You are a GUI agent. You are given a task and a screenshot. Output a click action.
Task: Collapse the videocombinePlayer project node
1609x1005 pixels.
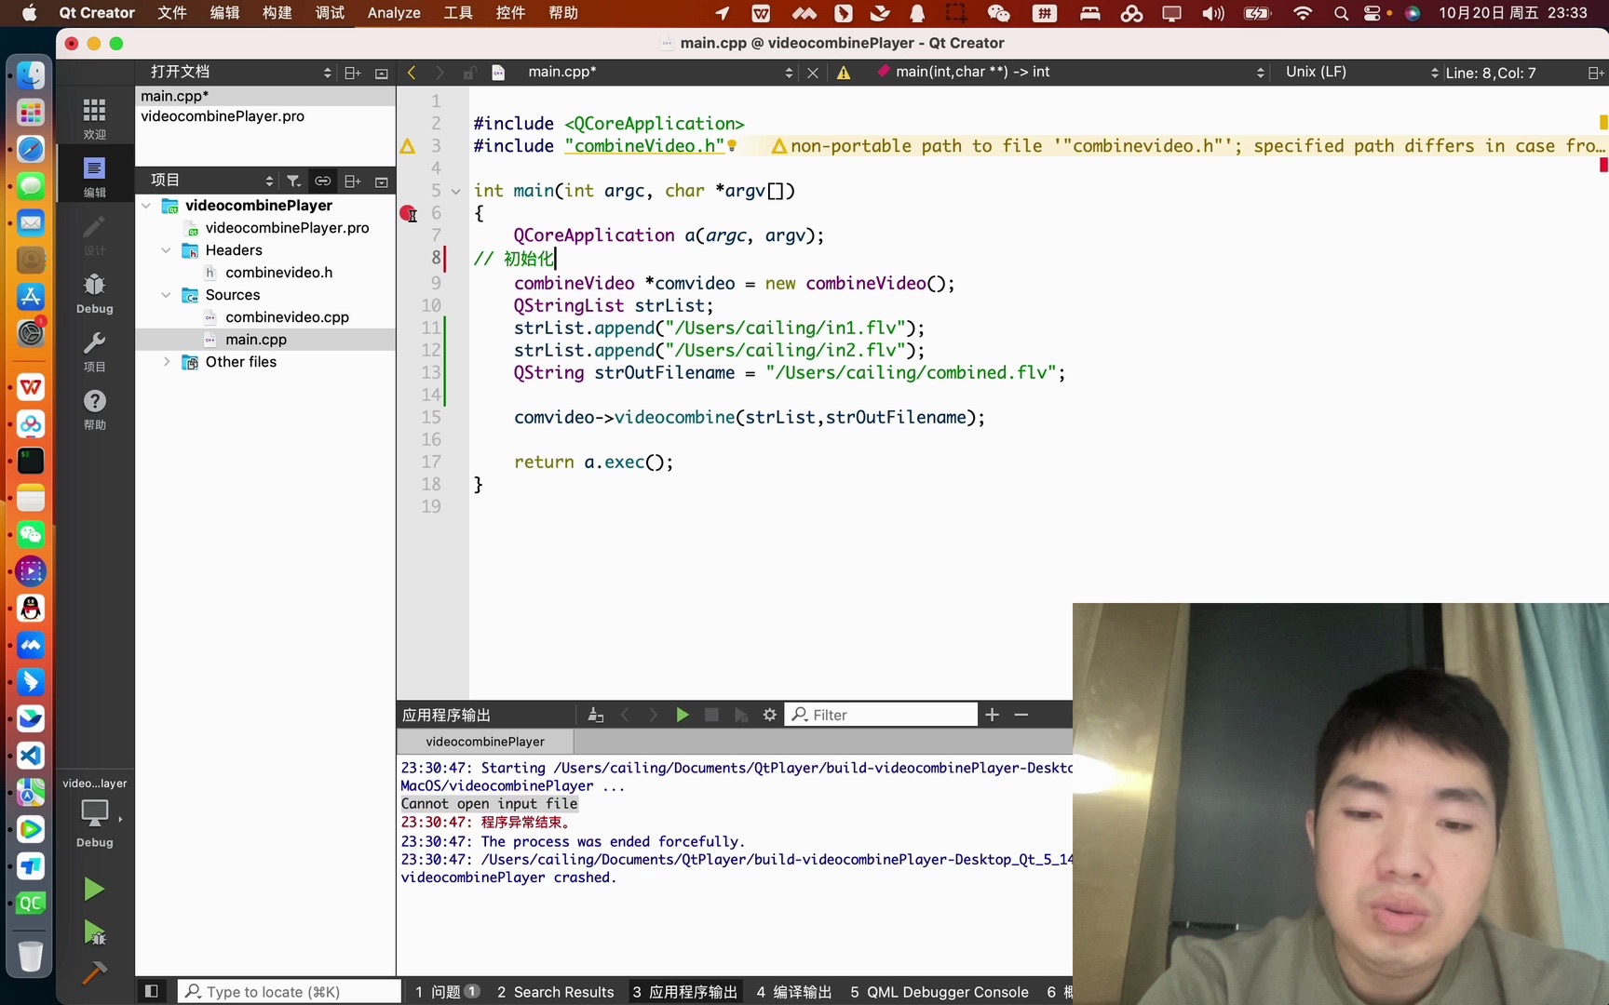pyautogui.click(x=146, y=206)
